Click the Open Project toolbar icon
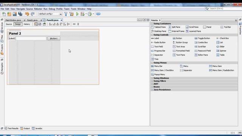 tap(15, 14)
